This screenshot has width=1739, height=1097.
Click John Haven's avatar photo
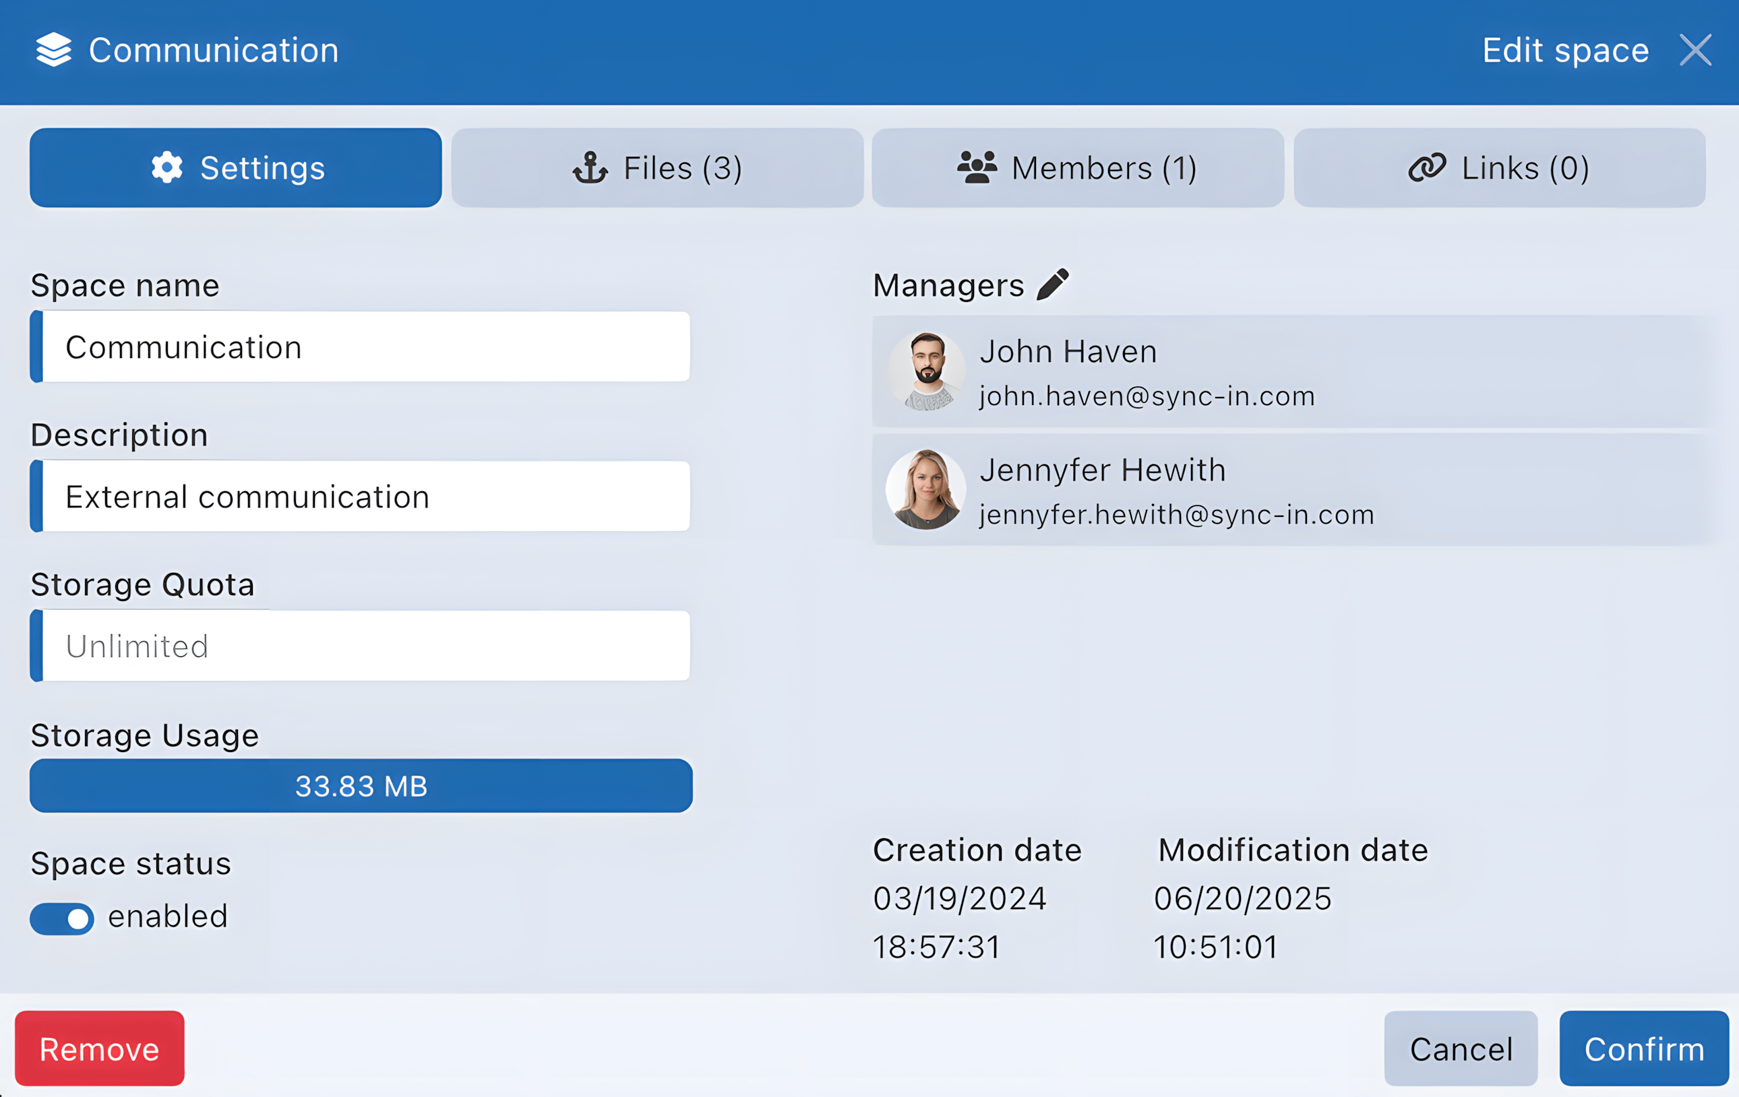pyautogui.click(x=926, y=372)
